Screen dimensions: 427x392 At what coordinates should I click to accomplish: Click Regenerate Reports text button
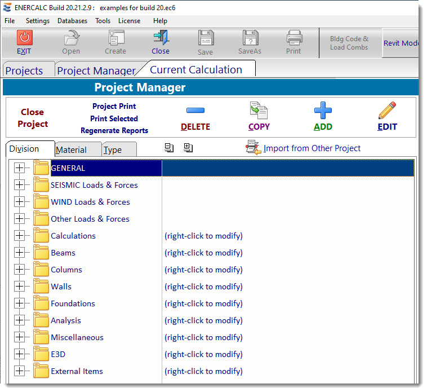[x=114, y=130]
